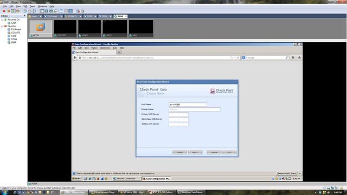Open VMware Team menu
Image resolution: width=347 pixels, height=195 pixels.
pyautogui.click(x=33, y=6)
